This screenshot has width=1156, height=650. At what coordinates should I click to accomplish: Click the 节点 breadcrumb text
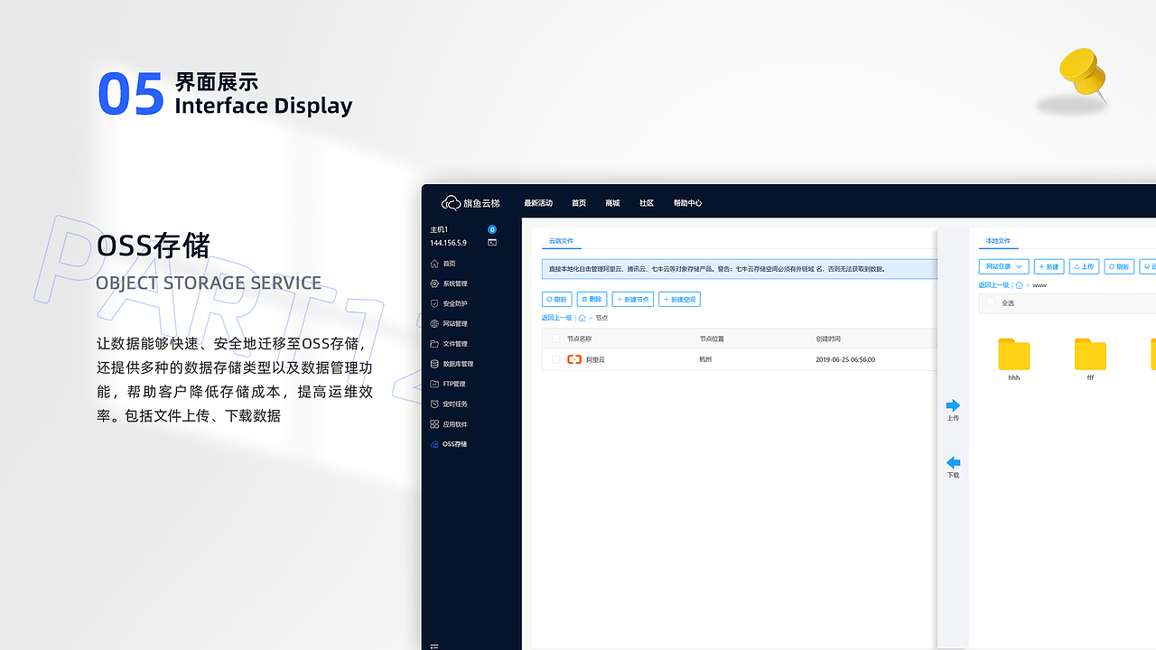pyautogui.click(x=601, y=318)
